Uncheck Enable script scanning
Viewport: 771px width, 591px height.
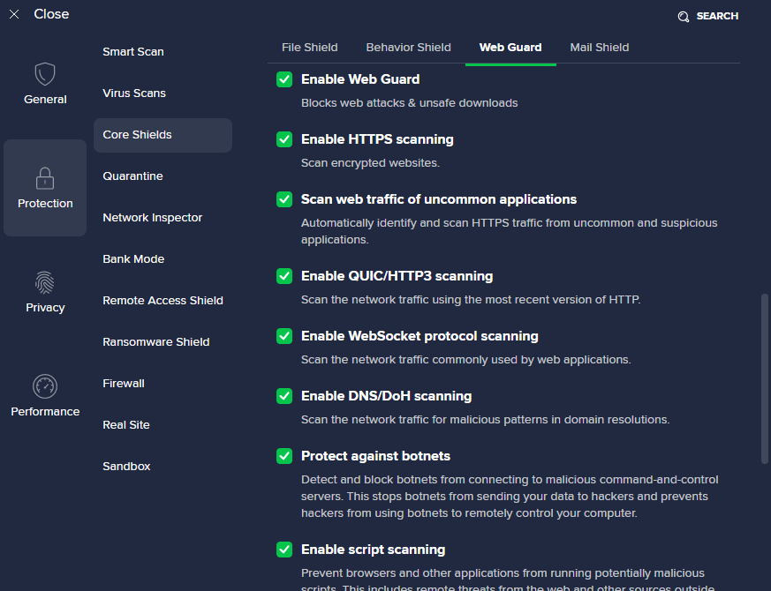(284, 550)
